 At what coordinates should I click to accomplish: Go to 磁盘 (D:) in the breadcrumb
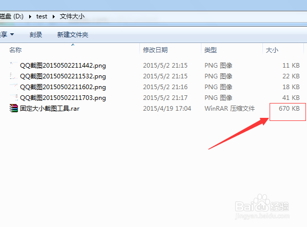[12, 16]
